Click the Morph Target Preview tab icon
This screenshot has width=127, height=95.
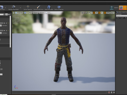[x=117, y=12]
